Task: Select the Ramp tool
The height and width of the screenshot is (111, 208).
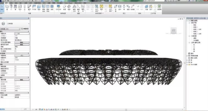Action: pyautogui.click(x=64, y=7)
